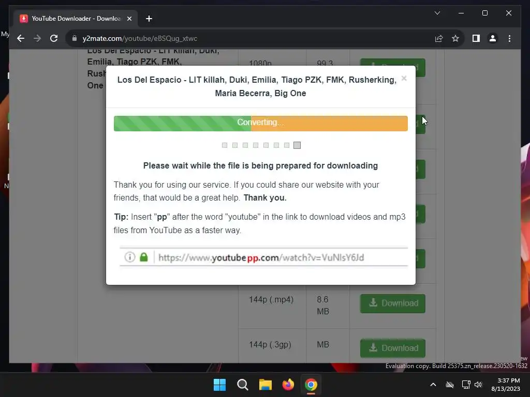Open the volume tray icon

pos(478,385)
